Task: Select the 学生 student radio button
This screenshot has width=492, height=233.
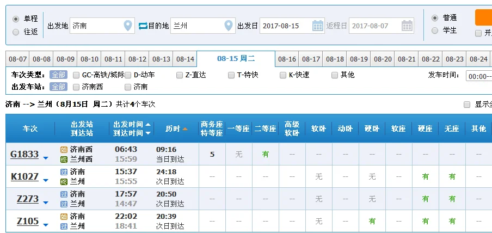Action: click(x=434, y=30)
